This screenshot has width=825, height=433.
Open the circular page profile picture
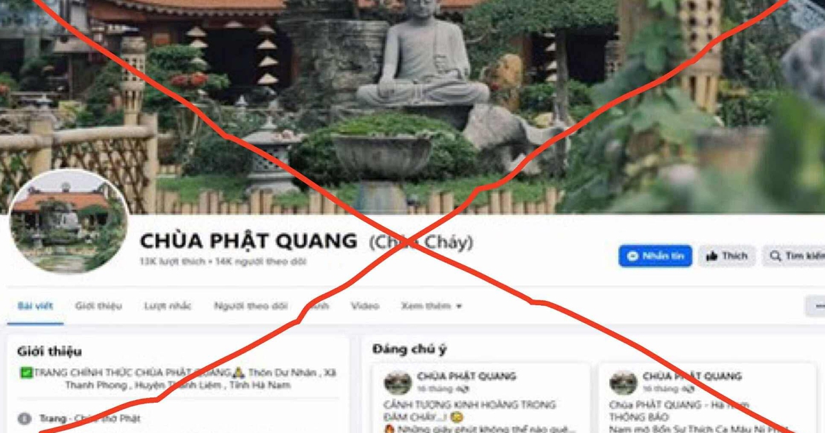tap(68, 221)
